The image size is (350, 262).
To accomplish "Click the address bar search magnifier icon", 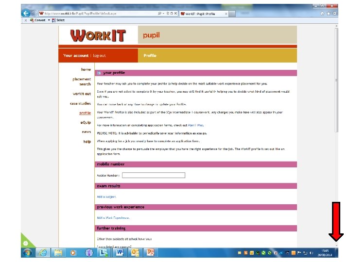I will [x=159, y=14].
